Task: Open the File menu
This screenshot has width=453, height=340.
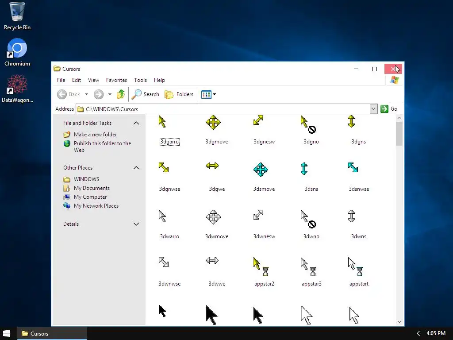Action: [x=61, y=80]
